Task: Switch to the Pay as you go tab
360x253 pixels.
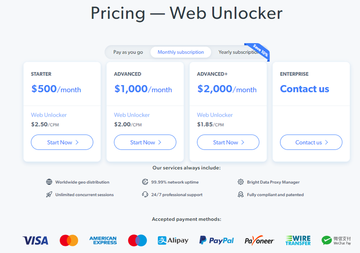Action: [129, 52]
